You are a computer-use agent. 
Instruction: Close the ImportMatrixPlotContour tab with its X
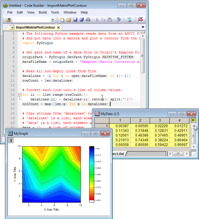click(x=59, y=27)
